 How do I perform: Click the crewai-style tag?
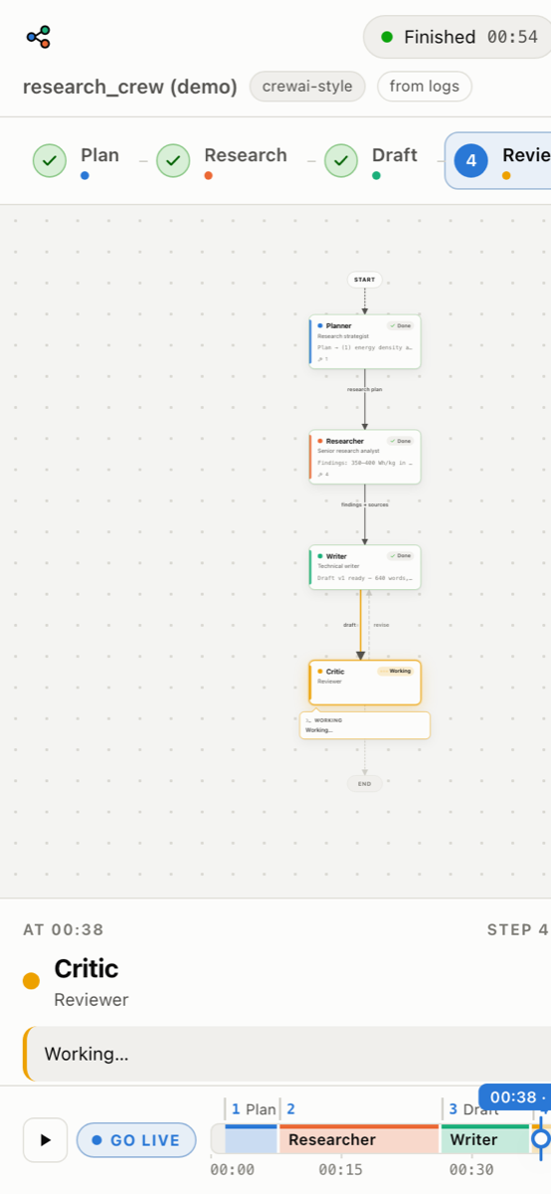click(307, 87)
